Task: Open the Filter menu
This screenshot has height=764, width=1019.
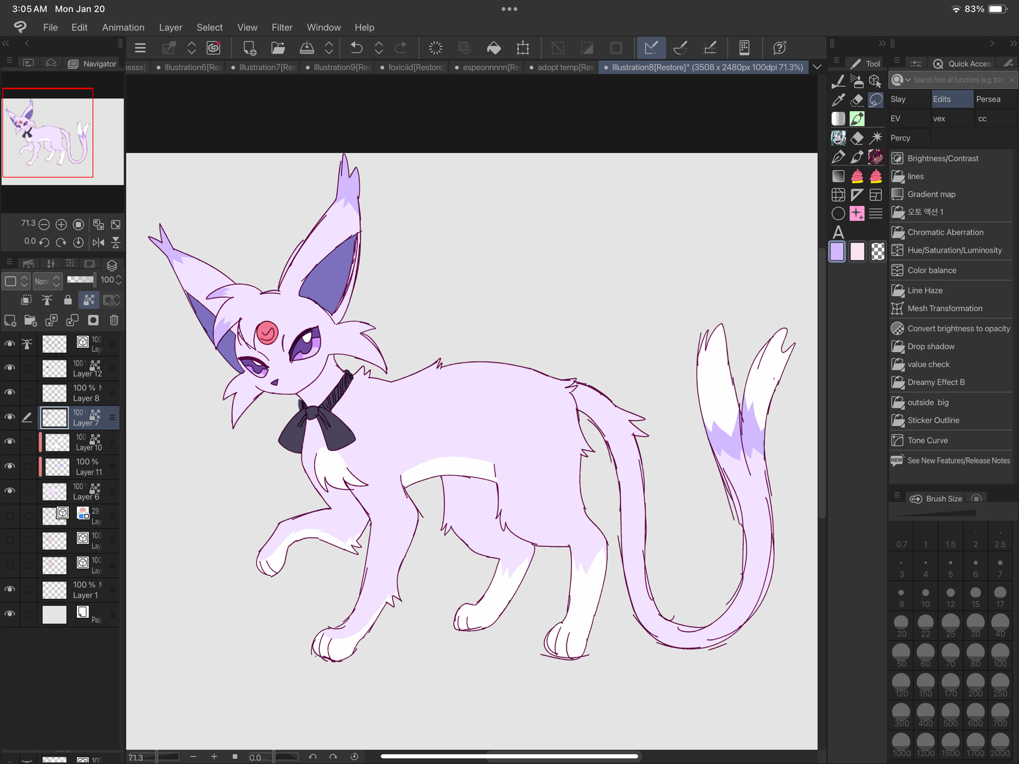Action: (281, 28)
